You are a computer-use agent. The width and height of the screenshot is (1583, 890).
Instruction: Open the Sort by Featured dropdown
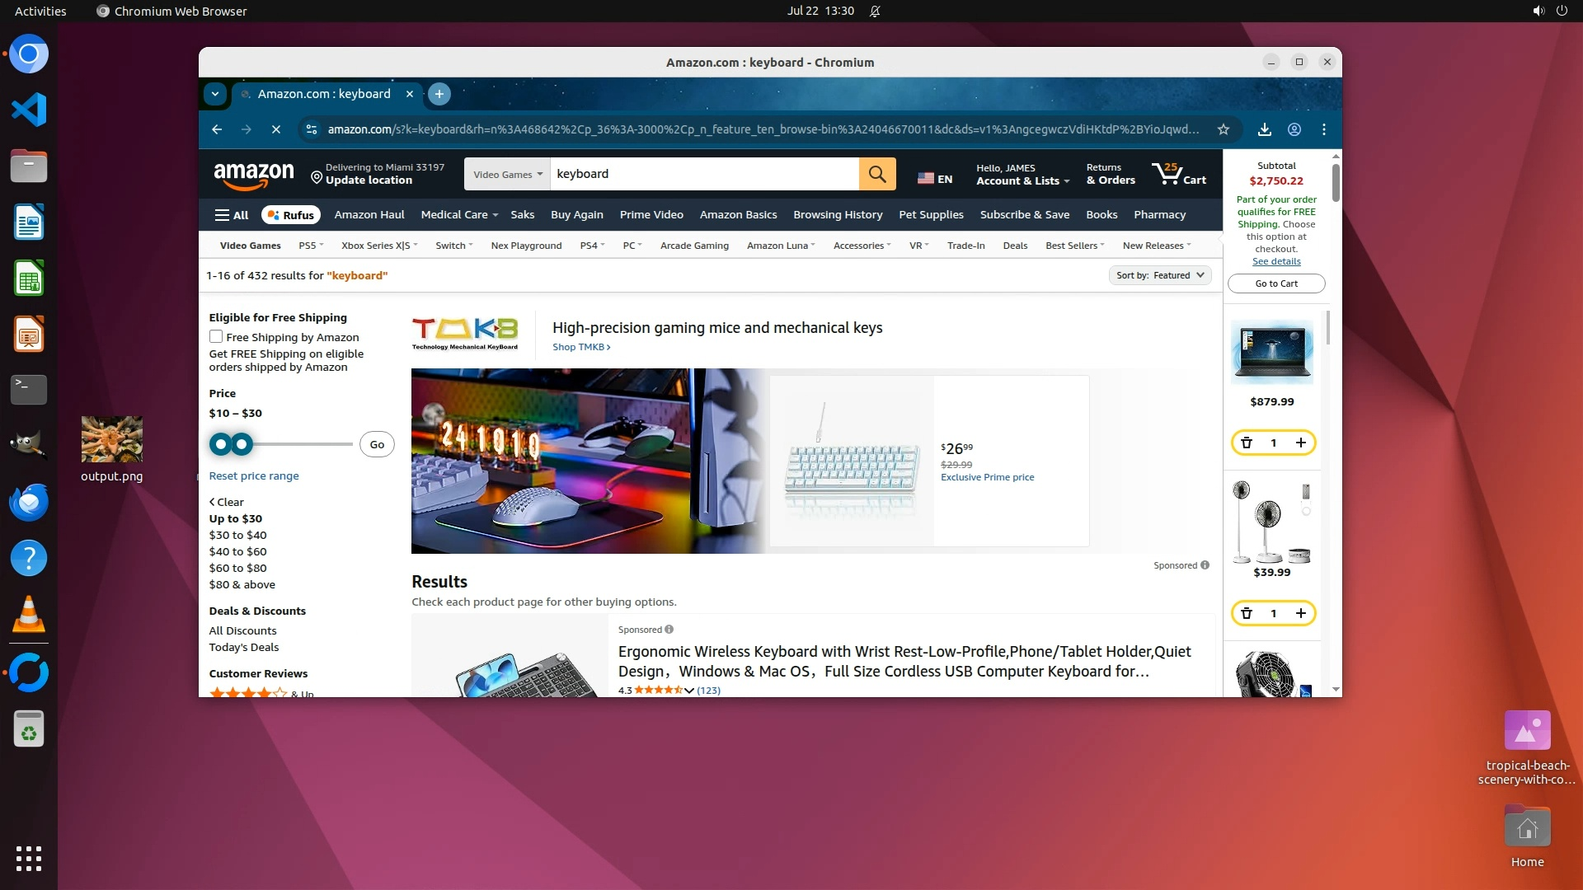click(1159, 275)
